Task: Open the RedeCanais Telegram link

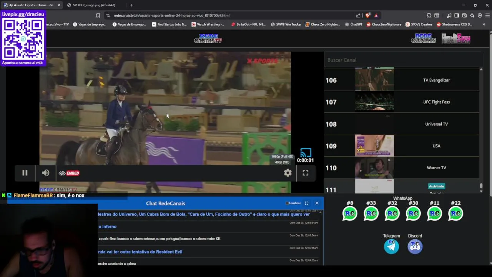Action: [x=391, y=247]
